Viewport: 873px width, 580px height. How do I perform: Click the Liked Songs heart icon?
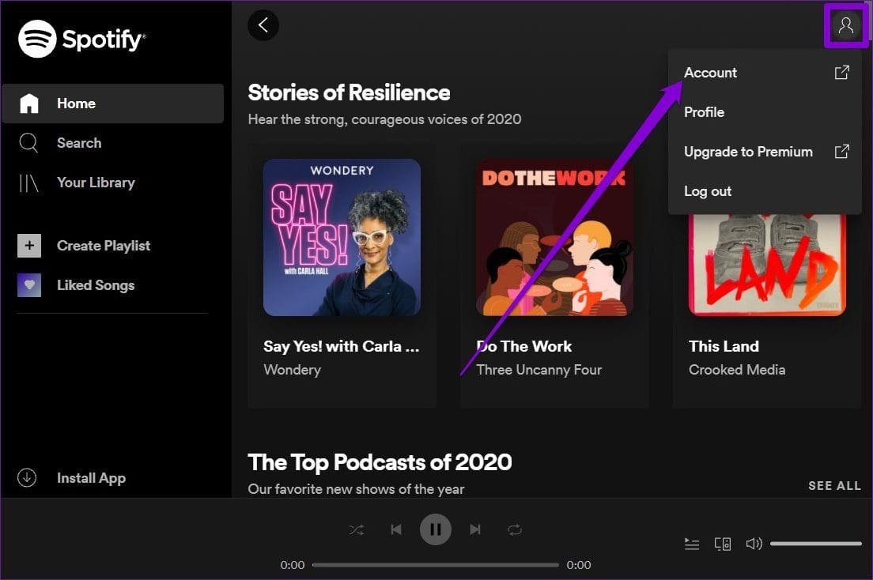[29, 285]
